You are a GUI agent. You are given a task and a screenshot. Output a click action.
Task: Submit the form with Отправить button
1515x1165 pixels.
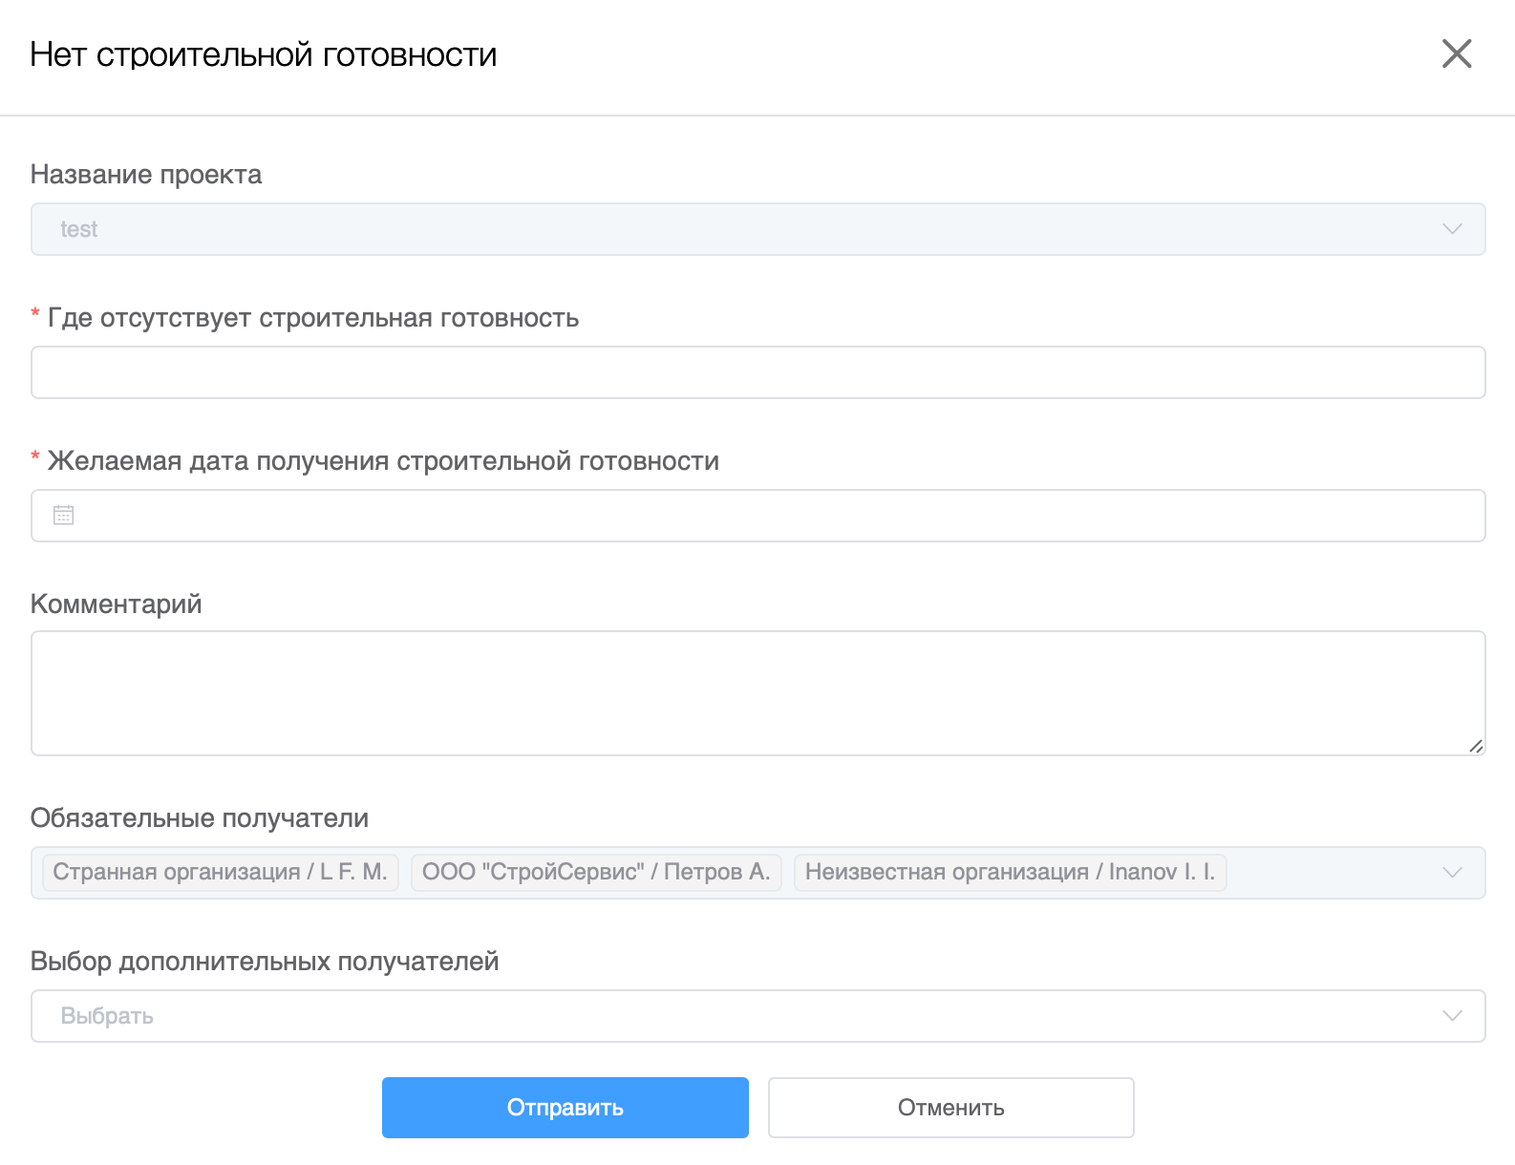coord(565,1108)
